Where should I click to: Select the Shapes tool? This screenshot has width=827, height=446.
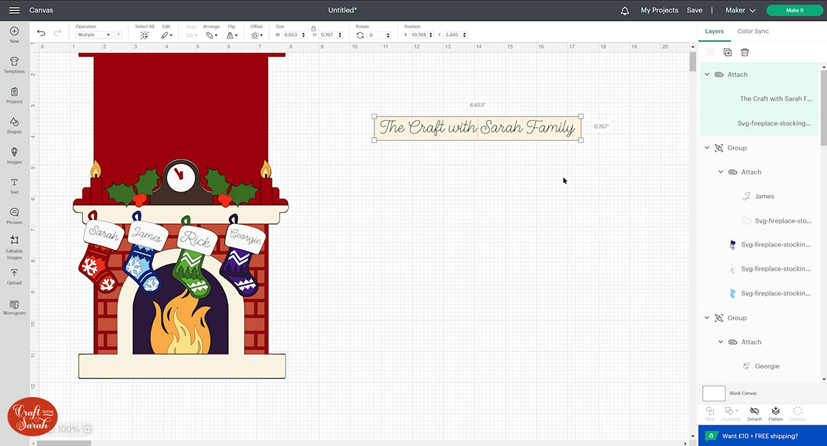14,125
